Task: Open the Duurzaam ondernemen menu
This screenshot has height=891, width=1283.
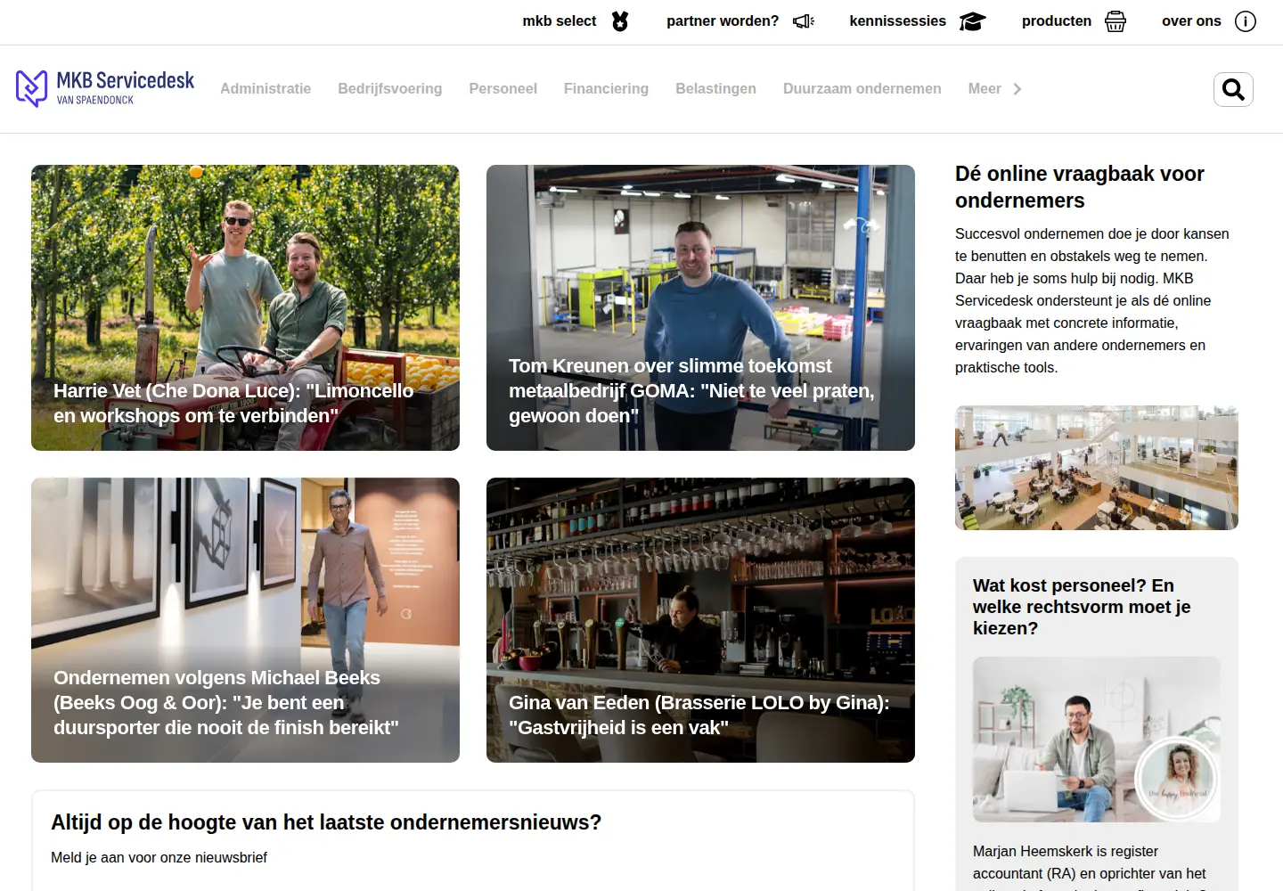Action: 862,89
